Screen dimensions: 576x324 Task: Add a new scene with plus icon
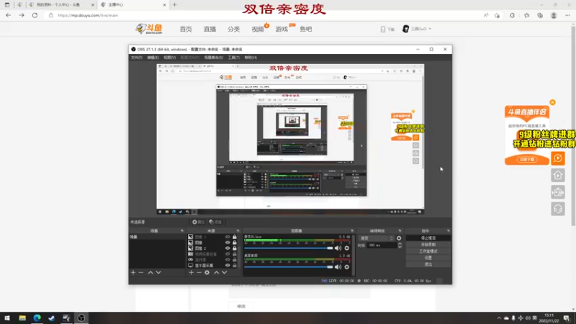coord(133,273)
